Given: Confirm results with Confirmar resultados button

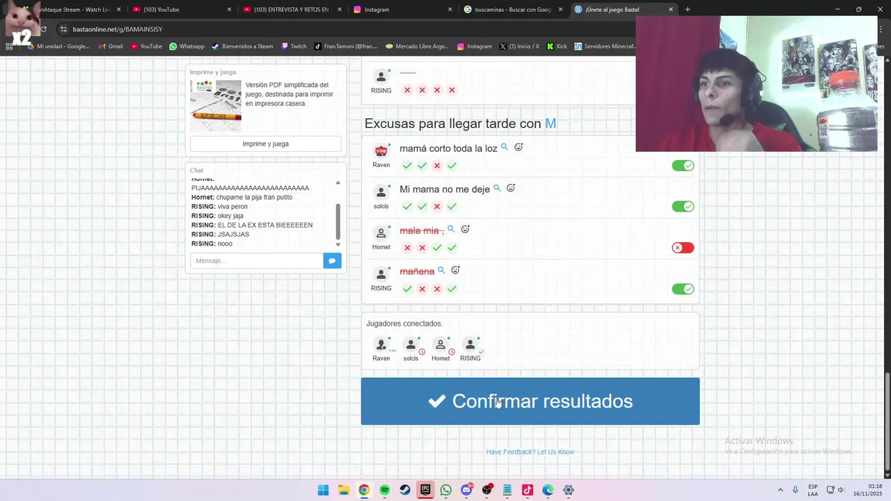Looking at the screenshot, I should [x=530, y=401].
